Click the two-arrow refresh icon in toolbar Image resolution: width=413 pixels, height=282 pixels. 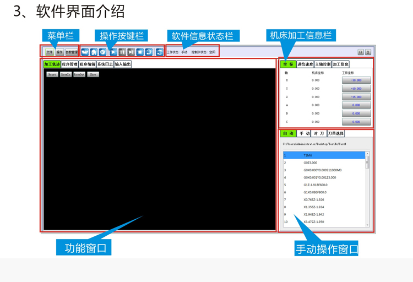point(160,52)
